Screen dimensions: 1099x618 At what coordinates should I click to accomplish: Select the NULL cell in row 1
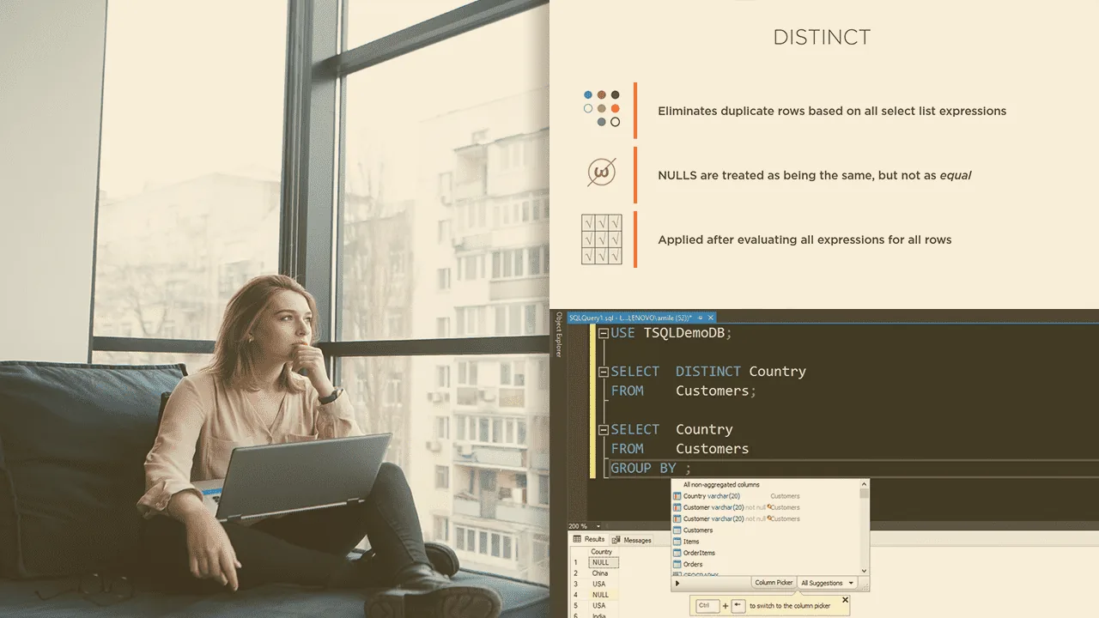click(602, 563)
